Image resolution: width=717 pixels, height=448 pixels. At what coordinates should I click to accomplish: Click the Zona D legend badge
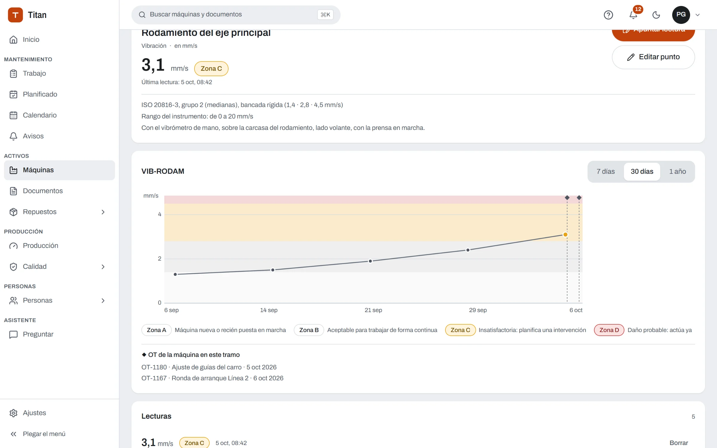(x=609, y=330)
